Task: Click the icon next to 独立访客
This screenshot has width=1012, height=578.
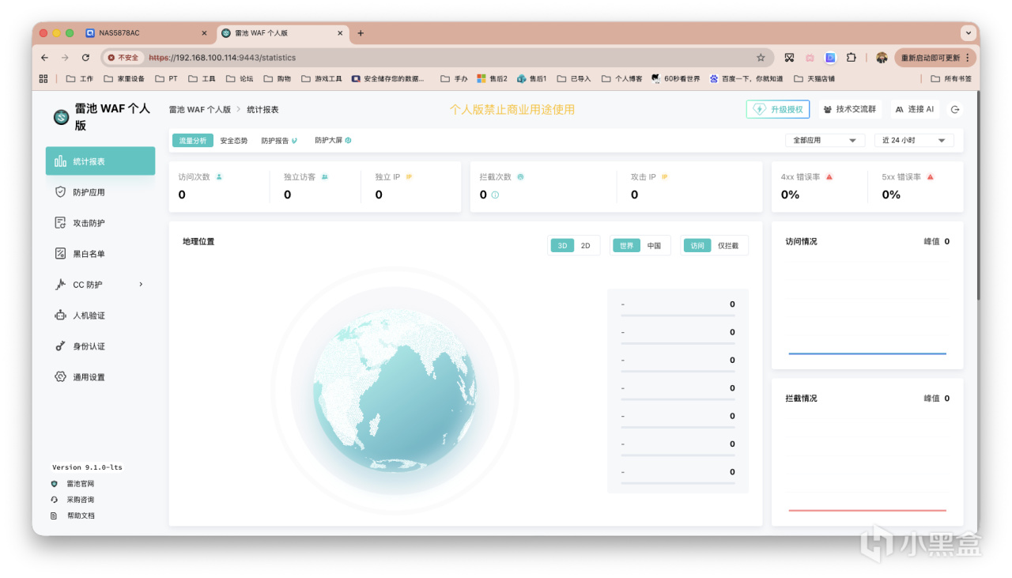Action: pos(325,177)
